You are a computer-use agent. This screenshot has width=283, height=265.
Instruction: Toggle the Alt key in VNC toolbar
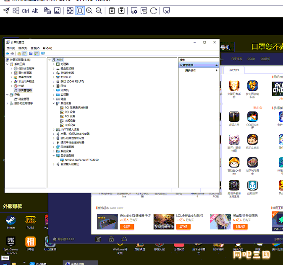pyautogui.click(x=35, y=11)
